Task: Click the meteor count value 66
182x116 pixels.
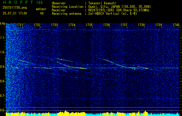Action: [x=42, y=13]
